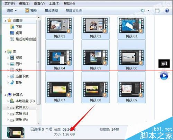Click the black preview thumbnail
173x140 pixels.
tap(164, 64)
